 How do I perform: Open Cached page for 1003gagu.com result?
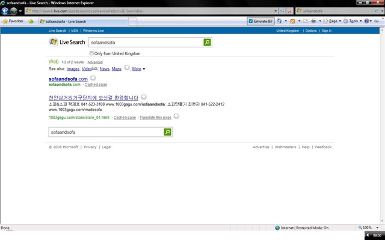point(125,118)
